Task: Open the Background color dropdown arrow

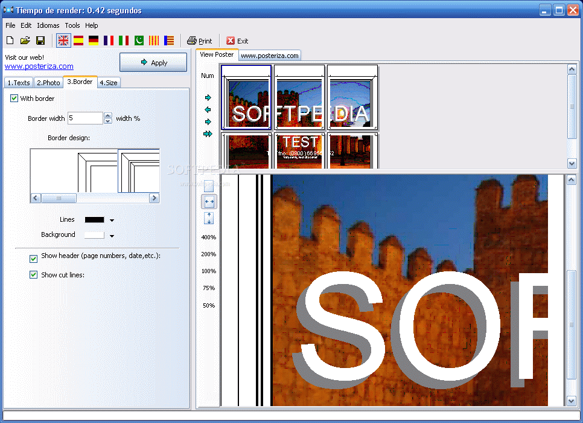Action: 112,236
